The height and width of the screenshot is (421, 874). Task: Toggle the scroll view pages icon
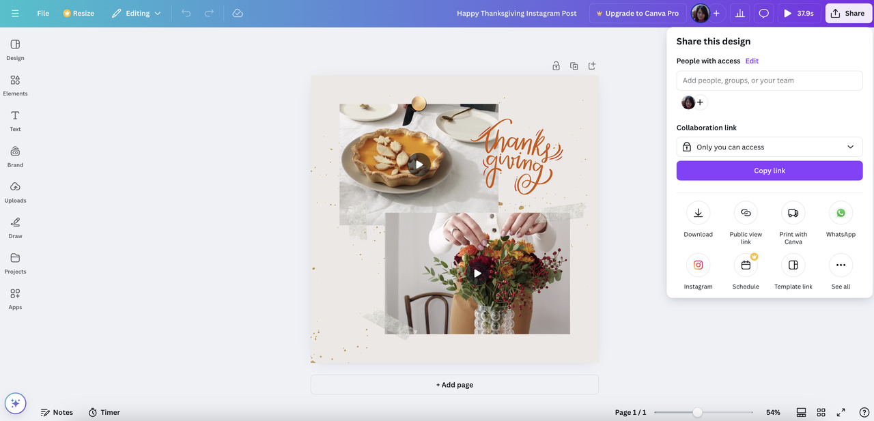pyautogui.click(x=801, y=412)
